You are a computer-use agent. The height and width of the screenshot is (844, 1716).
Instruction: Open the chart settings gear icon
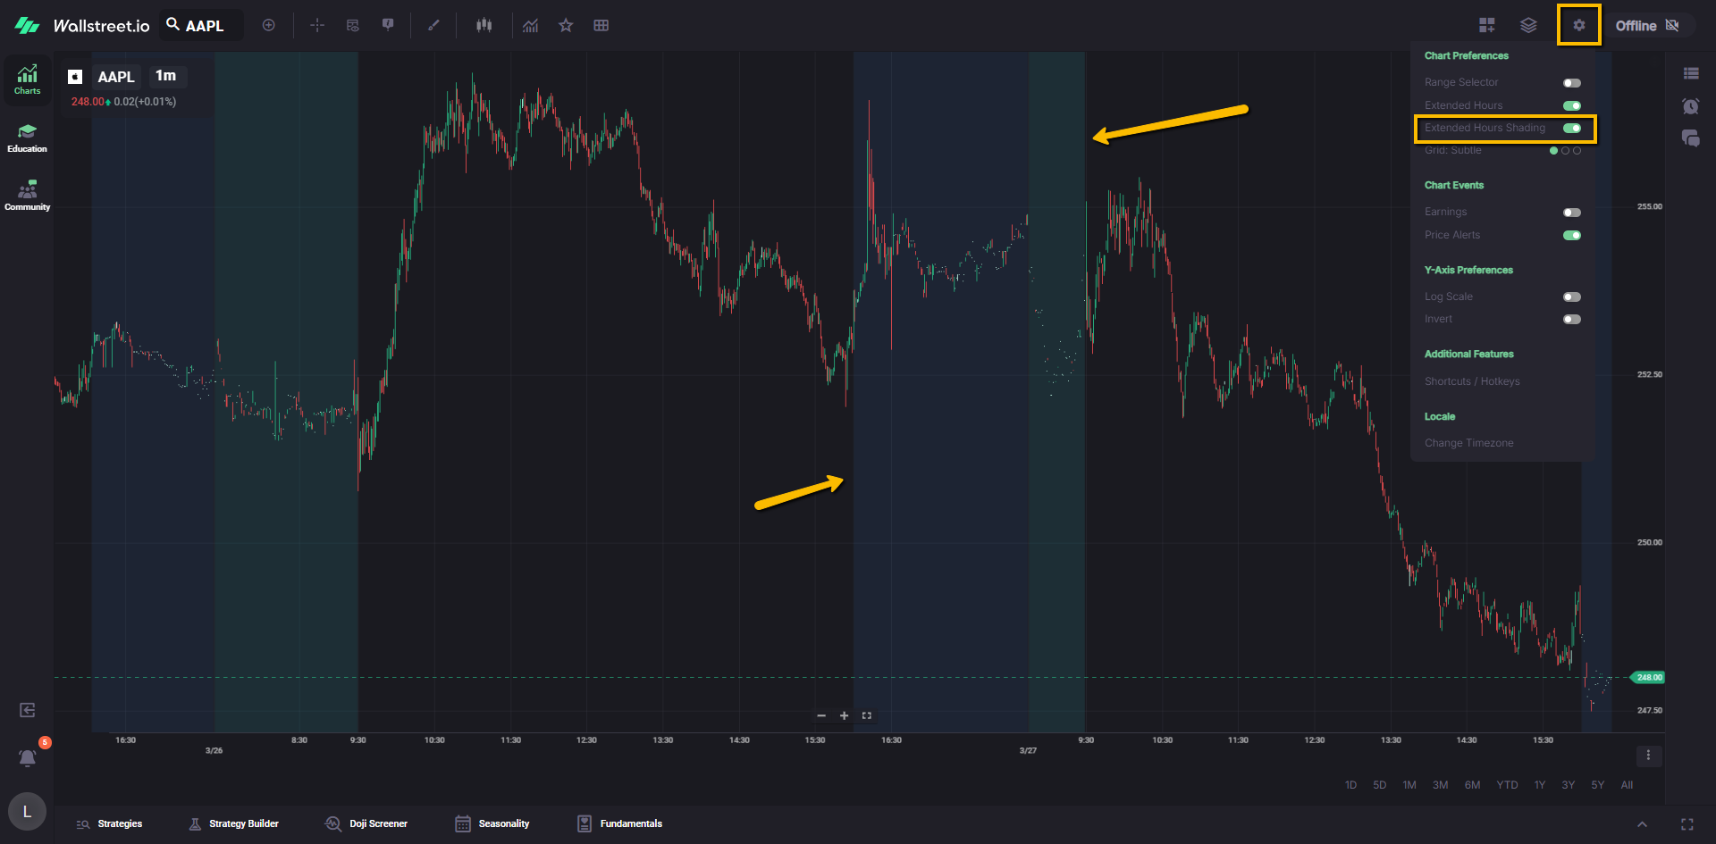pyautogui.click(x=1578, y=25)
